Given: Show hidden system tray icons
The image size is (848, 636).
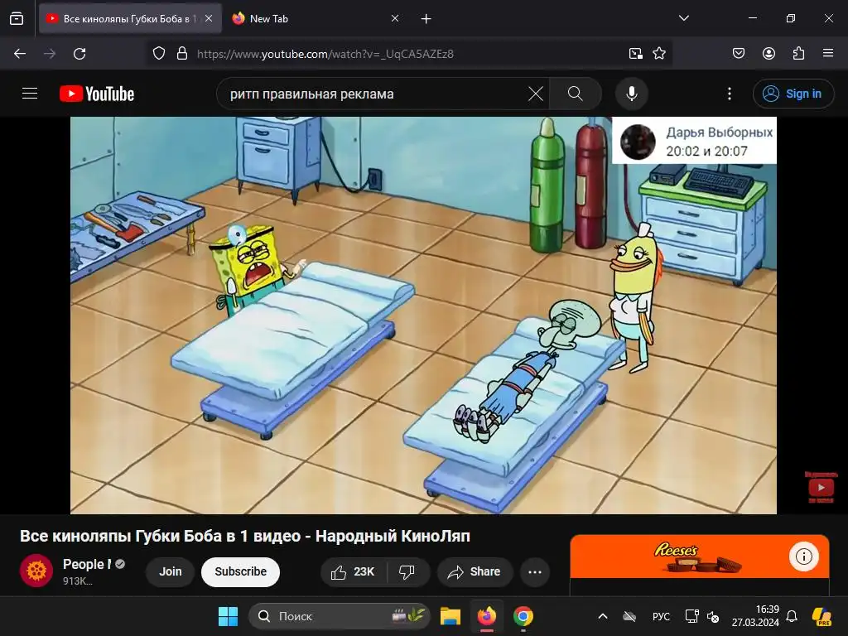Looking at the screenshot, I should click(x=603, y=616).
